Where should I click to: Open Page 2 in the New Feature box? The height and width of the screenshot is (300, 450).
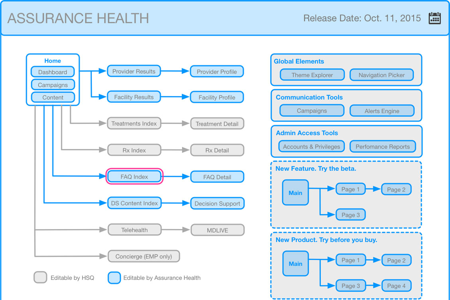396,189
